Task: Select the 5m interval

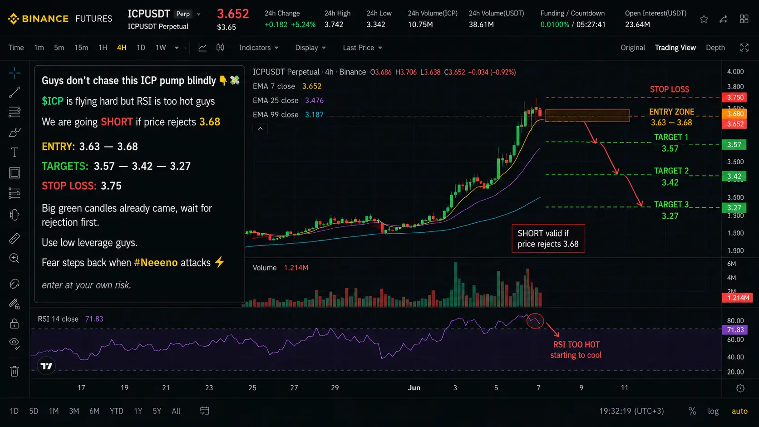Action: click(x=59, y=48)
